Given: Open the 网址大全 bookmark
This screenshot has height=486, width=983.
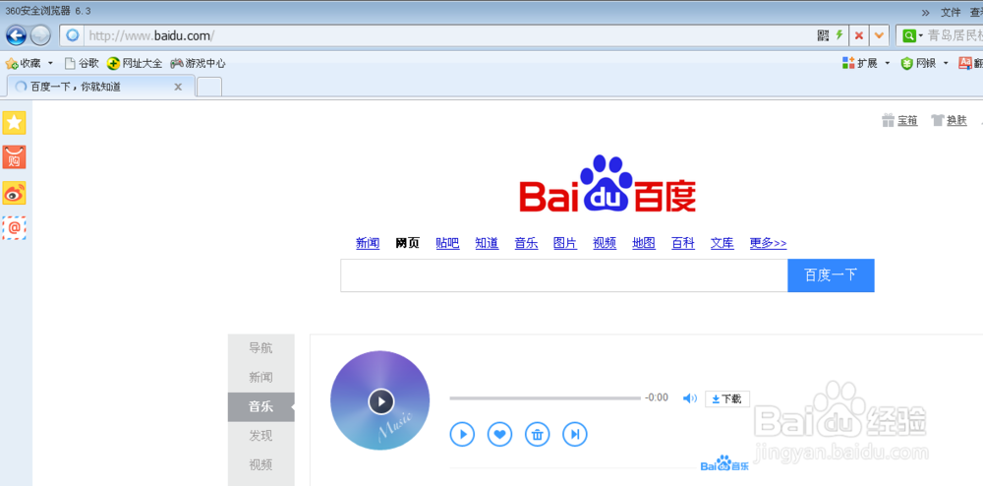Looking at the screenshot, I should pyautogui.click(x=134, y=63).
